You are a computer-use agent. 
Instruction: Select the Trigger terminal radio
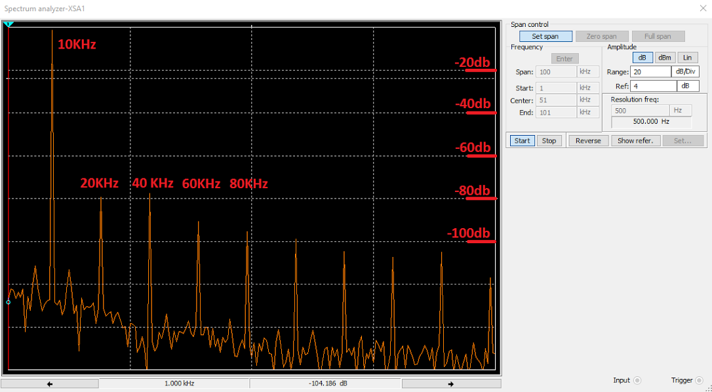[x=699, y=381]
